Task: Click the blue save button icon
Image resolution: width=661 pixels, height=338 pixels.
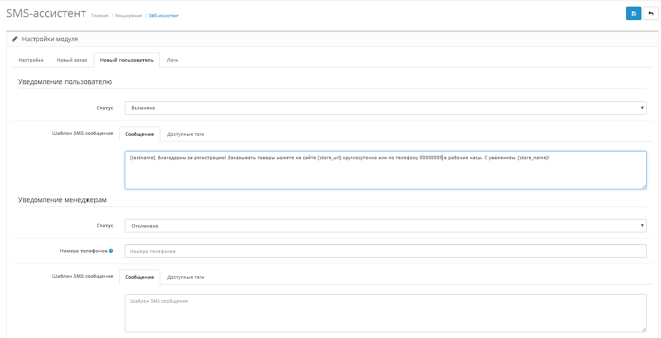Action: pyautogui.click(x=633, y=13)
